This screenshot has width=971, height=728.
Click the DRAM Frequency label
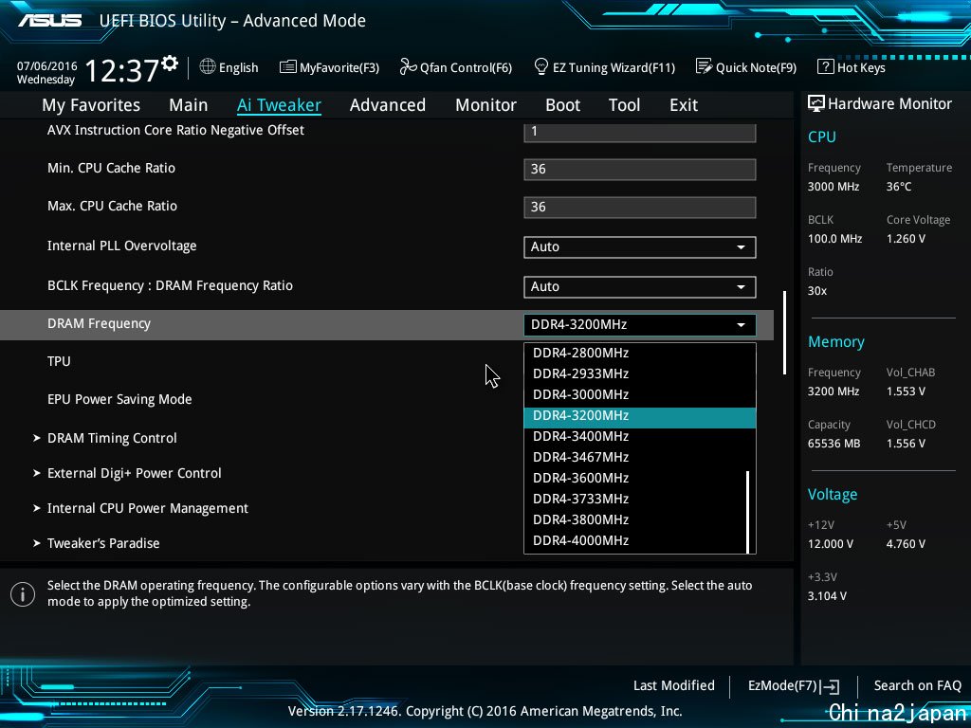coord(99,324)
